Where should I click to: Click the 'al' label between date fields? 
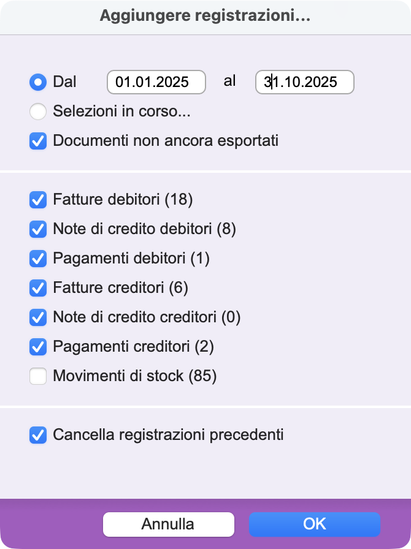[x=229, y=81]
